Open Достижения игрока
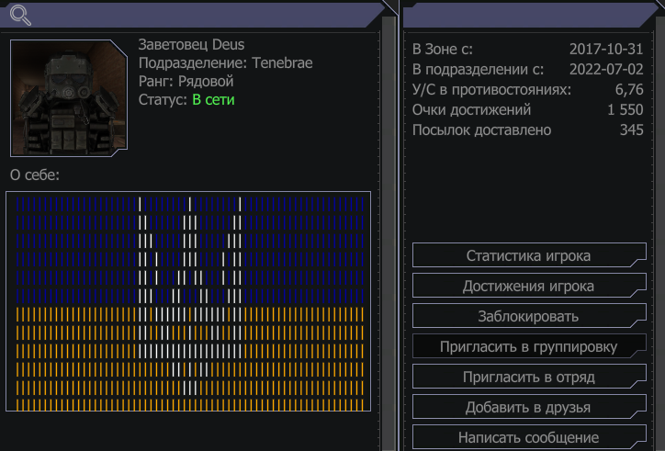This screenshot has width=665, height=451. coord(529,286)
